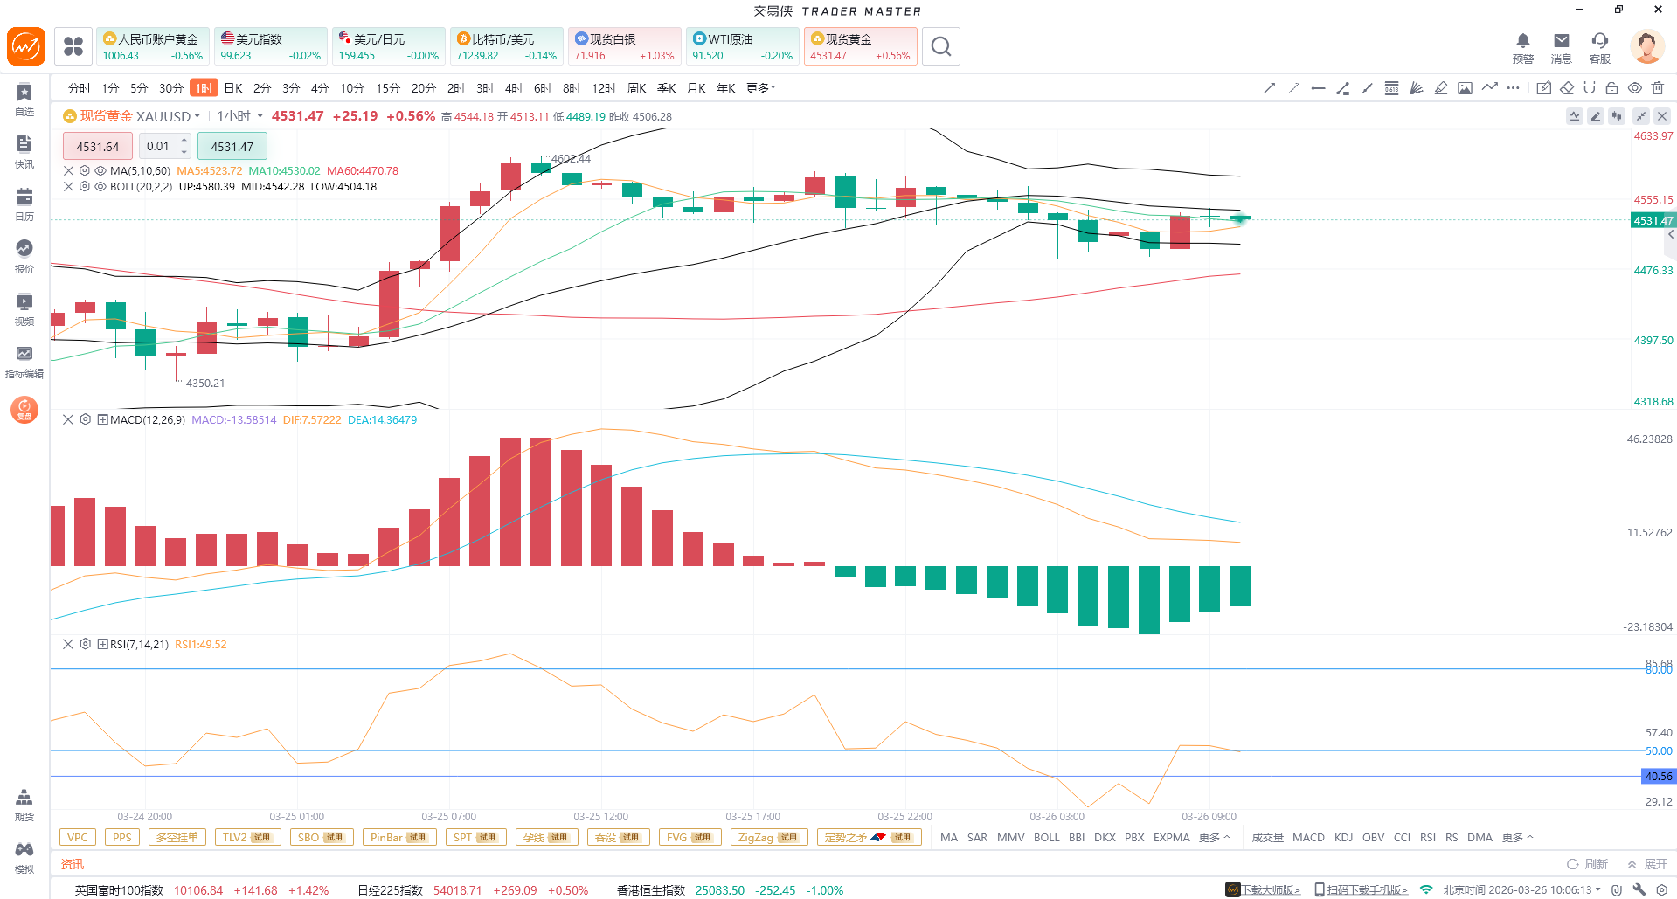Image resolution: width=1677 pixels, height=899 pixels.
Task: Expand the news panel (展开)
Action: coord(1647,864)
